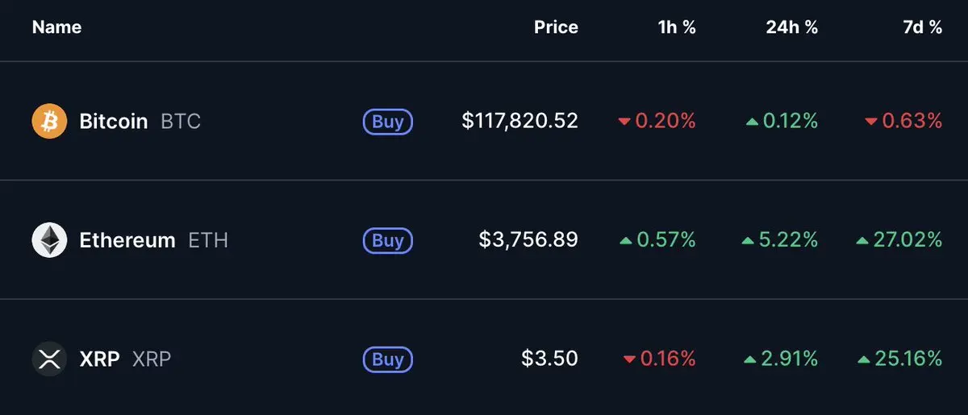Click Bitcoin's red 7d down arrow

(x=870, y=122)
